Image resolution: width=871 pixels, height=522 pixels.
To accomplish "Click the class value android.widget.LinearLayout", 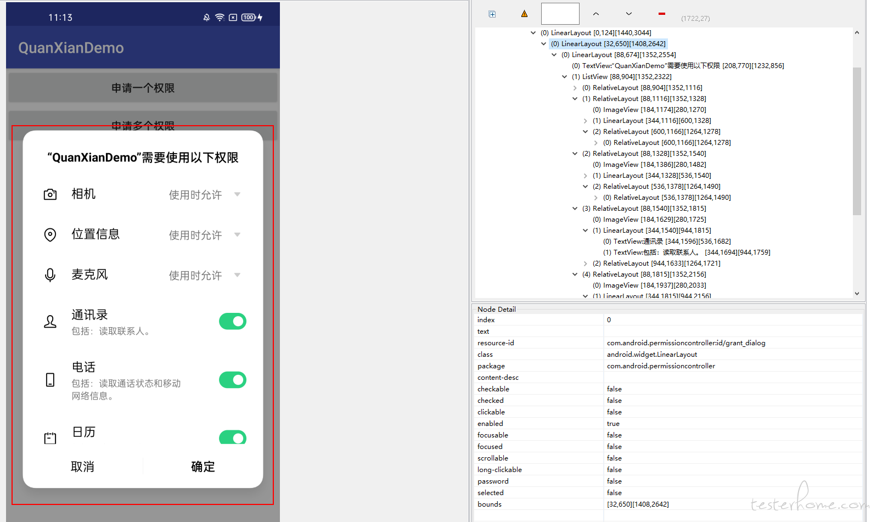I will pos(652,355).
